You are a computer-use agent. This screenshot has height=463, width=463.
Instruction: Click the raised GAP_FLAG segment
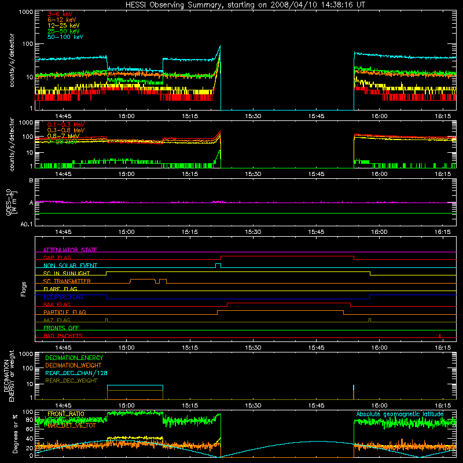pos(287,256)
